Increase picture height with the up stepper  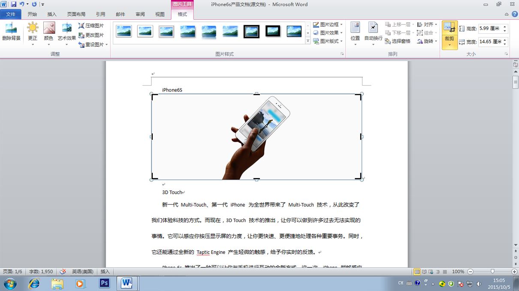coord(505,27)
